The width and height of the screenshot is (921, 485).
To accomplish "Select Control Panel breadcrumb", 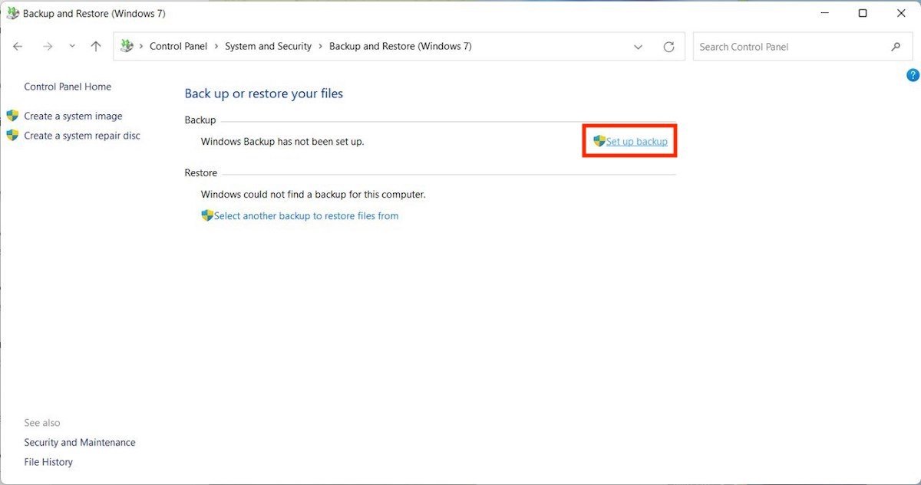I will point(178,47).
